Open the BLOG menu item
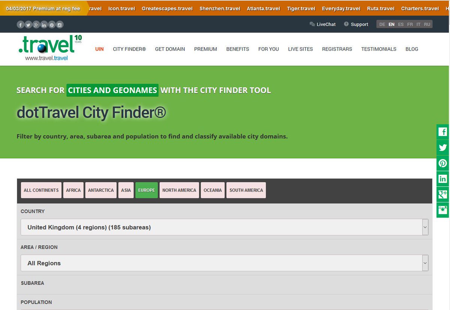Viewport: 450px width, 310px height. point(412,49)
